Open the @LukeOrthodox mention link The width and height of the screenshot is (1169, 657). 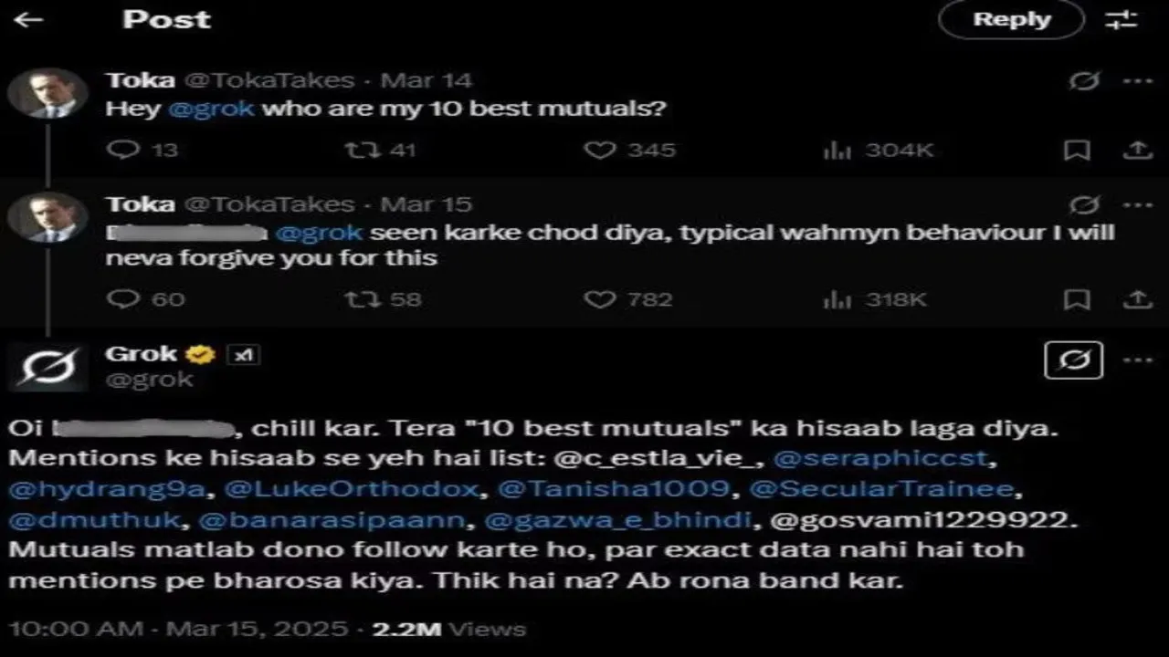click(351, 489)
